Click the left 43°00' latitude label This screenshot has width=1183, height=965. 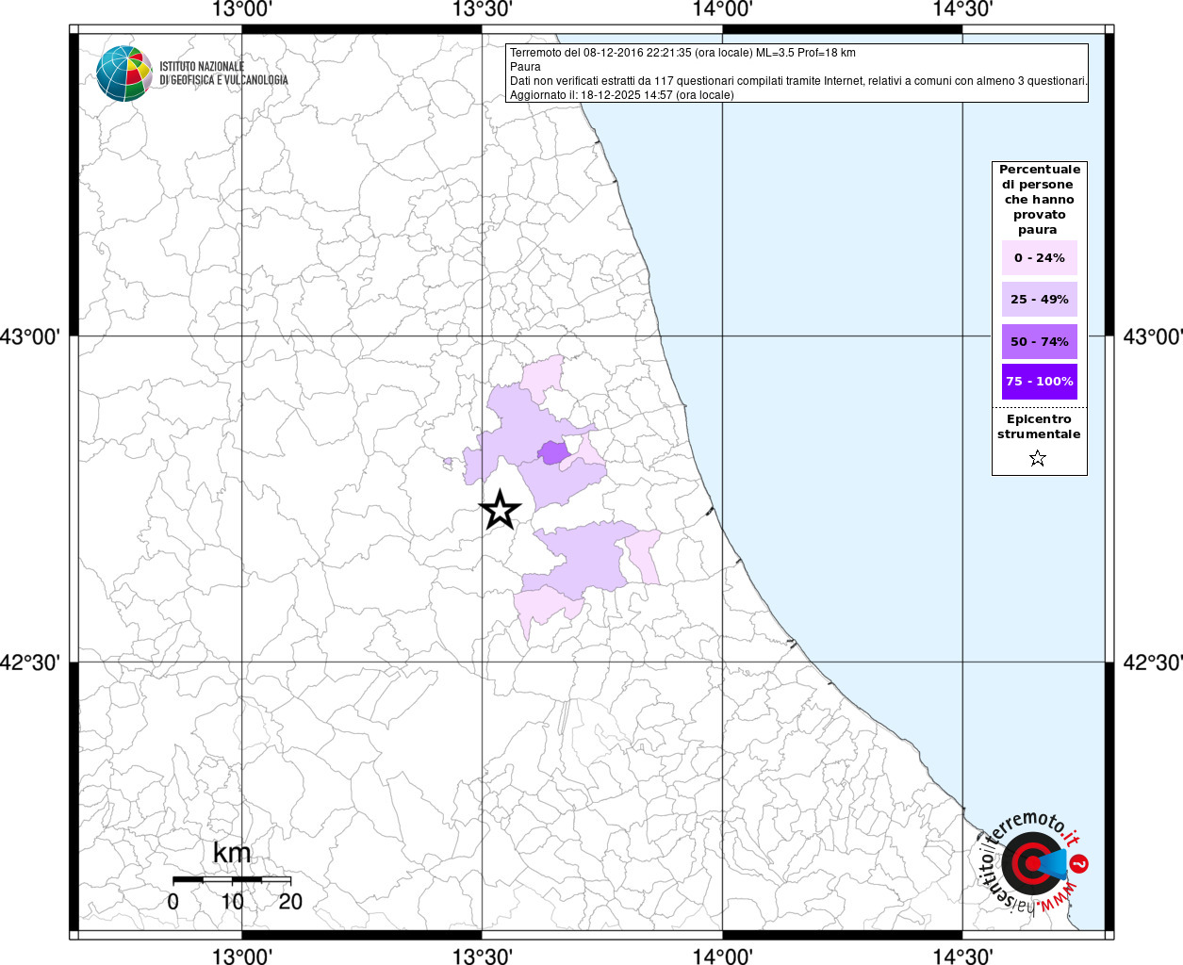(36, 336)
